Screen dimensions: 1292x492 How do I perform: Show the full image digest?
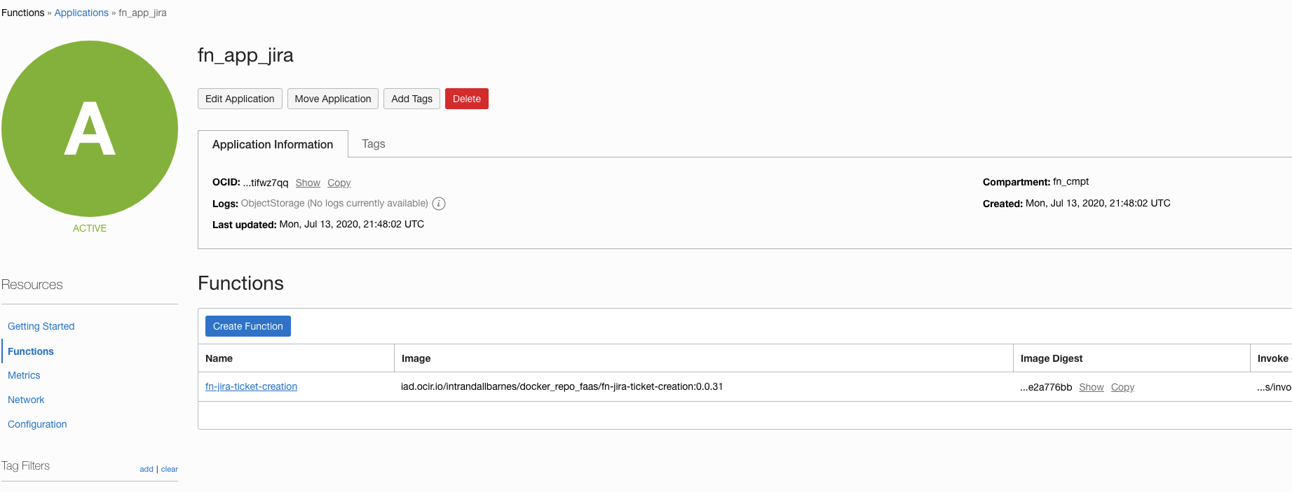[x=1091, y=387]
